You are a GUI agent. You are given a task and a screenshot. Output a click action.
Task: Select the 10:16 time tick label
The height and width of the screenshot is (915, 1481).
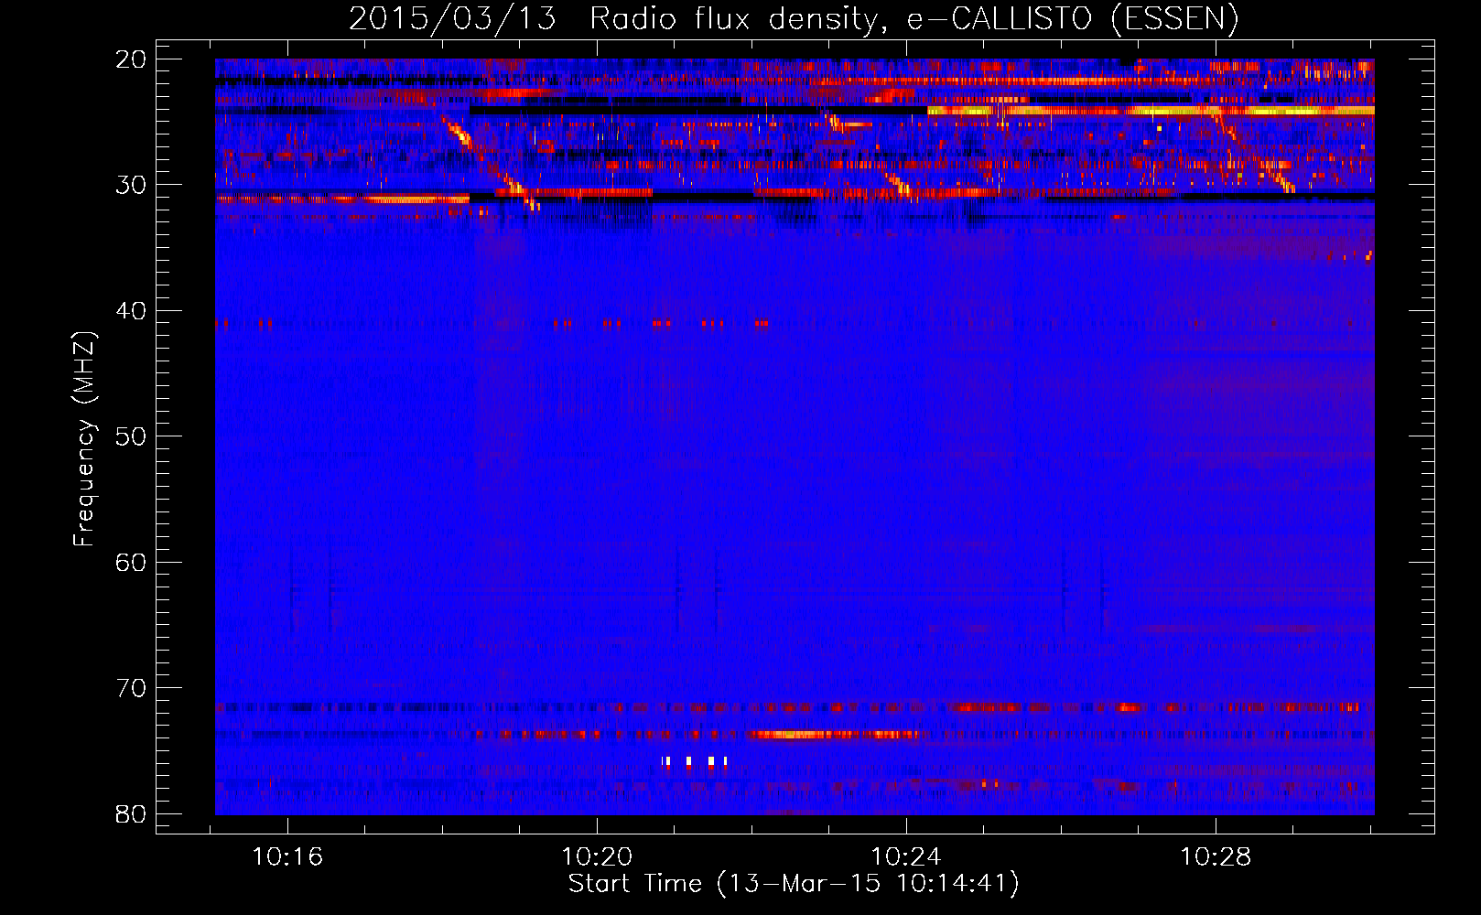click(287, 857)
